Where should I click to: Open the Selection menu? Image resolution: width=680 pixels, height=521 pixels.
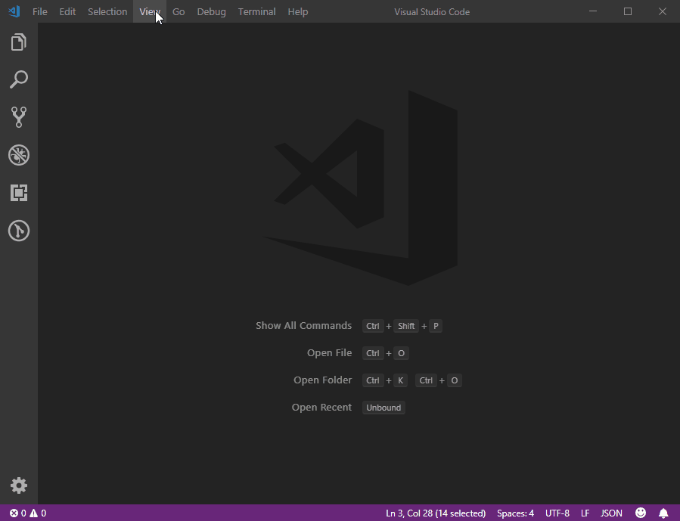click(x=107, y=11)
